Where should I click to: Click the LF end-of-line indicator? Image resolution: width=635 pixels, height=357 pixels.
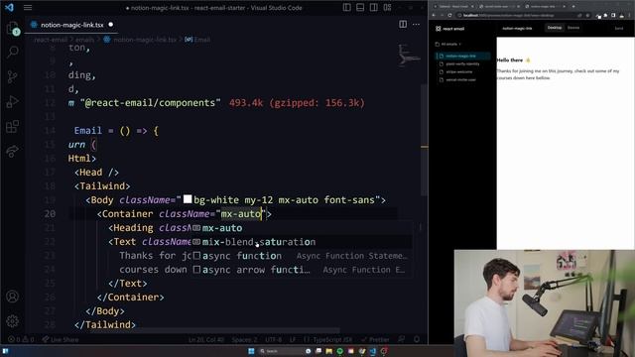tap(292, 339)
